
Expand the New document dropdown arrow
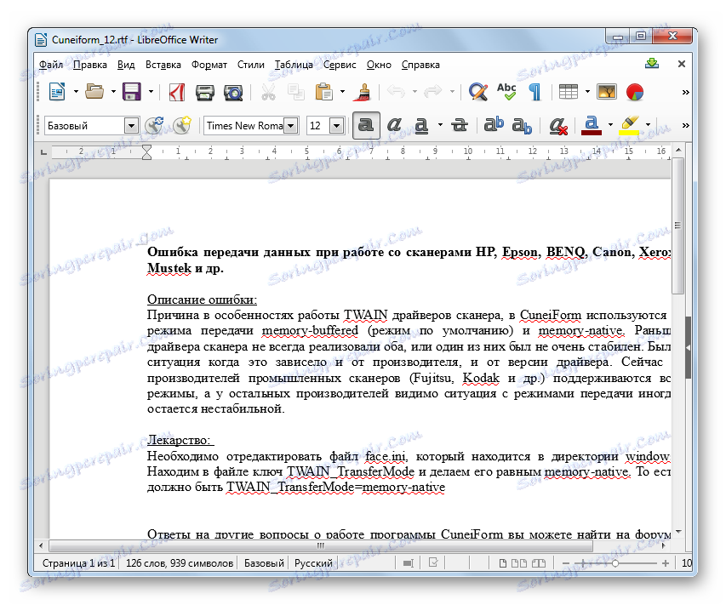click(76, 92)
